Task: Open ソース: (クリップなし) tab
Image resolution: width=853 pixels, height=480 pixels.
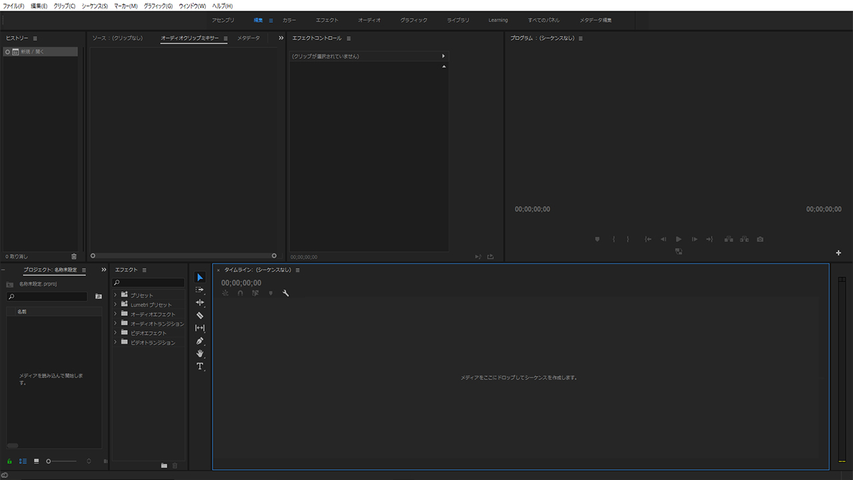Action: pyautogui.click(x=117, y=38)
